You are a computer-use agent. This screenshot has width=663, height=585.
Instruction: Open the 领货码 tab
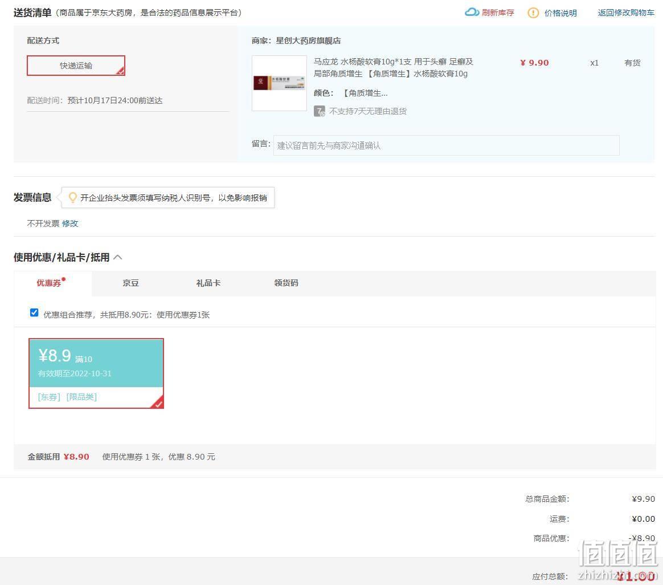click(x=287, y=283)
